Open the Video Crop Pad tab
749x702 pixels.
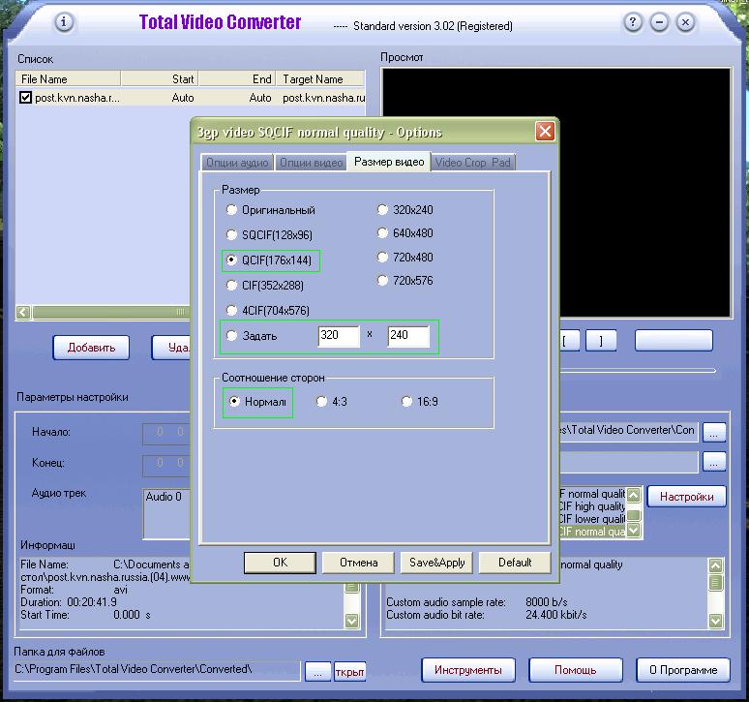(x=473, y=163)
